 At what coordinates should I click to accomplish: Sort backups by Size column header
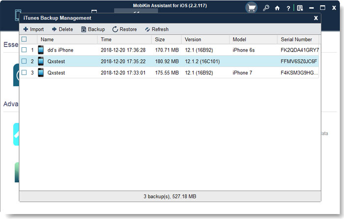point(160,39)
